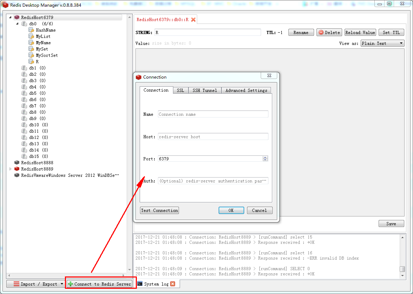Click the HashName key icon
The height and width of the screenshot is (294, 413).
(31, 30)
